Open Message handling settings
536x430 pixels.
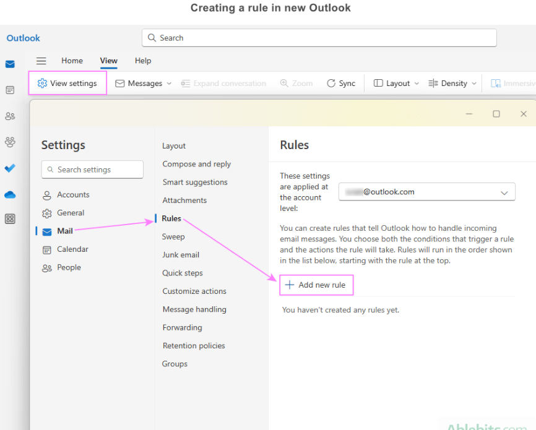coord(194,309)
